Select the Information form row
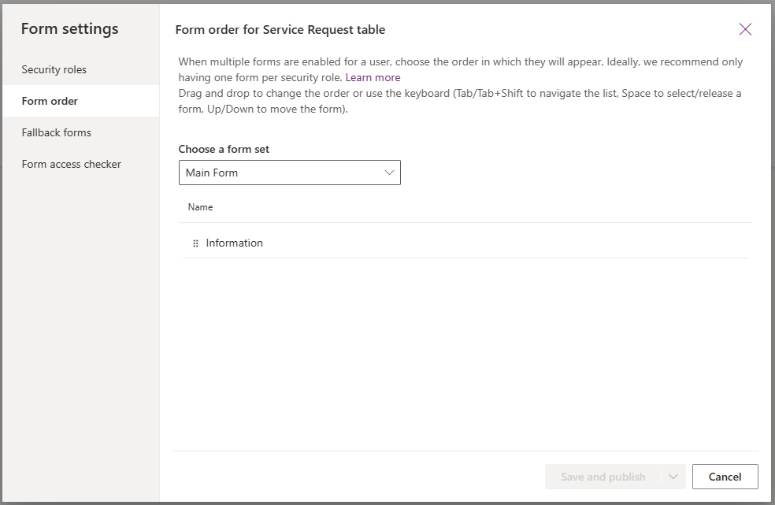This screenshot has width=775, height=505. (x=235, y=243)
